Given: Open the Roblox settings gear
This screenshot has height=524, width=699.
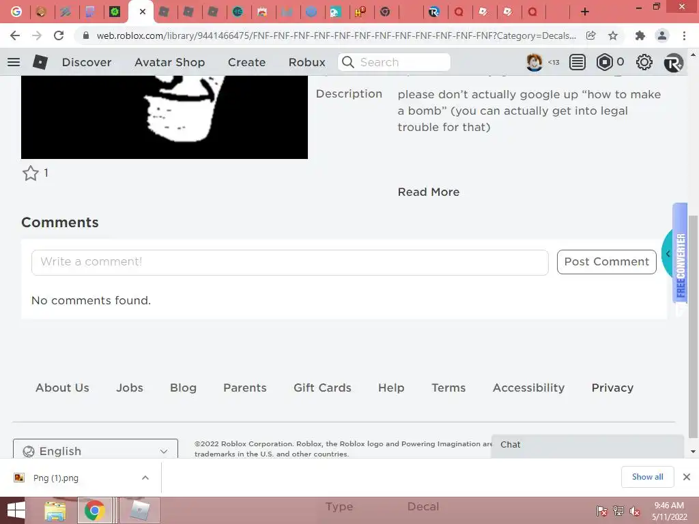Looking at the screenshot, I should (644, 62).
